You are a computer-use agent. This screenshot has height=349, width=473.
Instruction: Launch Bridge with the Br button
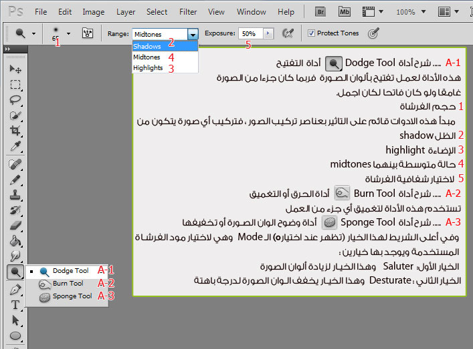(320, 12)
